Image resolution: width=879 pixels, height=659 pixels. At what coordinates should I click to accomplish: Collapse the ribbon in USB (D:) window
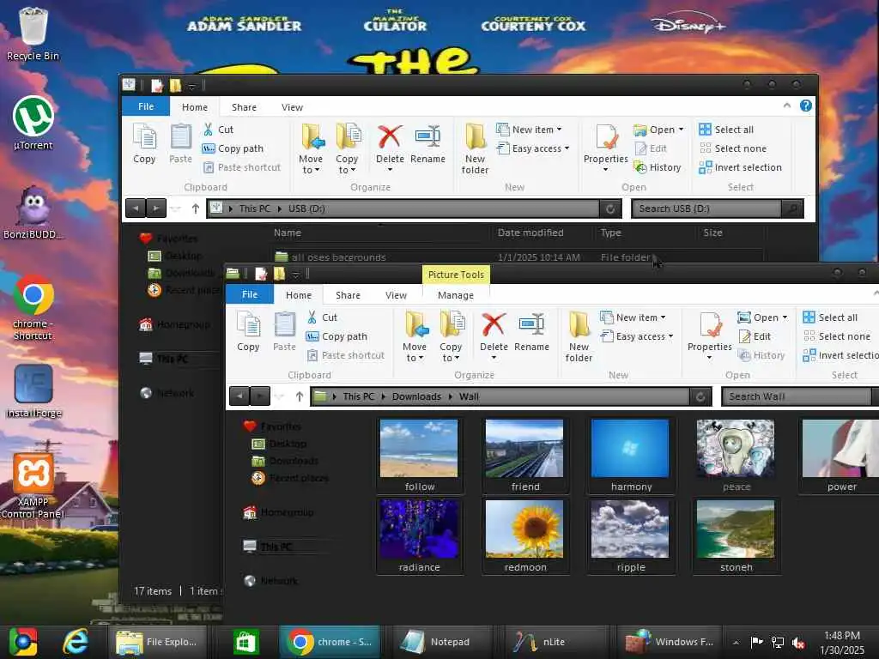coord(786,106)
